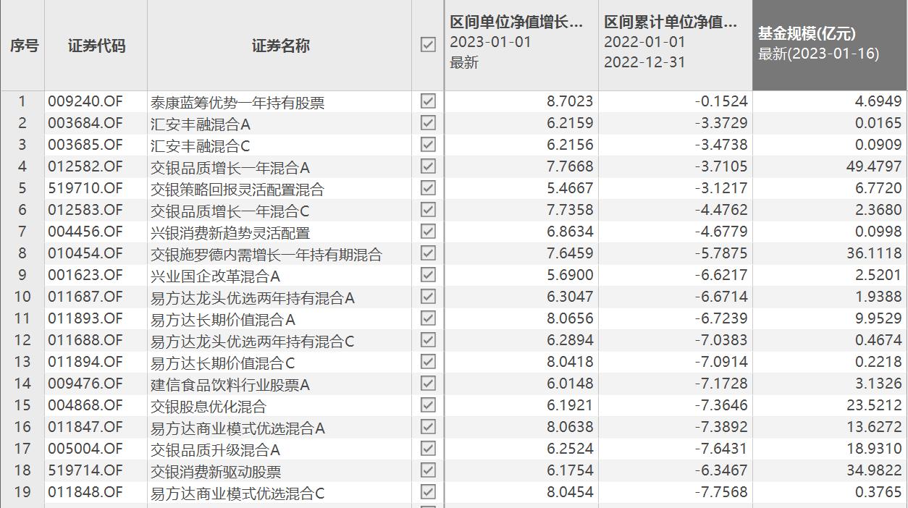Screen dimensions: 908x508
Task: Toggle the checkbox for 汇安丰融混合A
Action: tap(428, 123)
